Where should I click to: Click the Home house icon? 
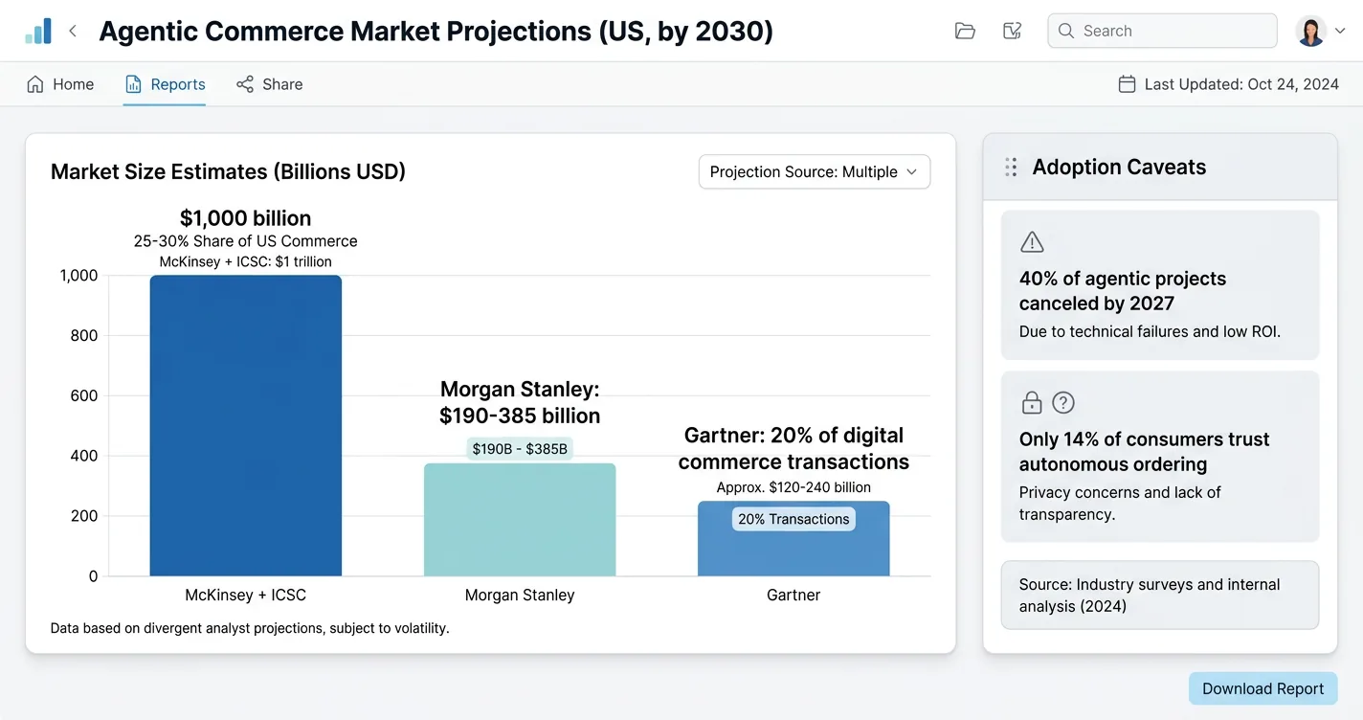(35, 84)
